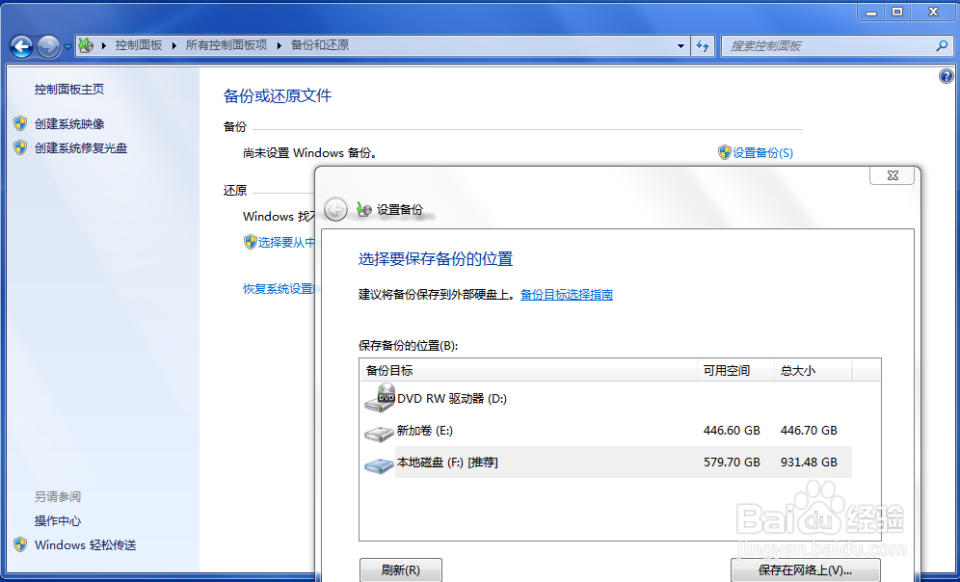
Task: Select 所有控制面板项 breadcrumb
Action: 227,45
